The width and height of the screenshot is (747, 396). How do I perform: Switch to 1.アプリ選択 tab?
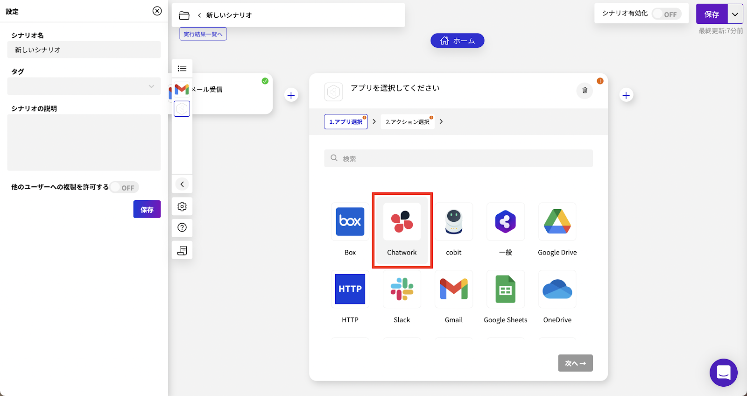point(346,122)
